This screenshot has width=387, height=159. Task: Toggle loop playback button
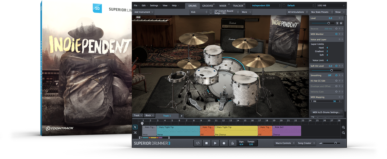point(198,143)
